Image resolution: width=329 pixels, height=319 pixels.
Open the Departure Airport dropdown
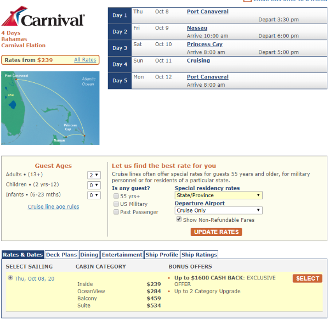click(218, 210)
